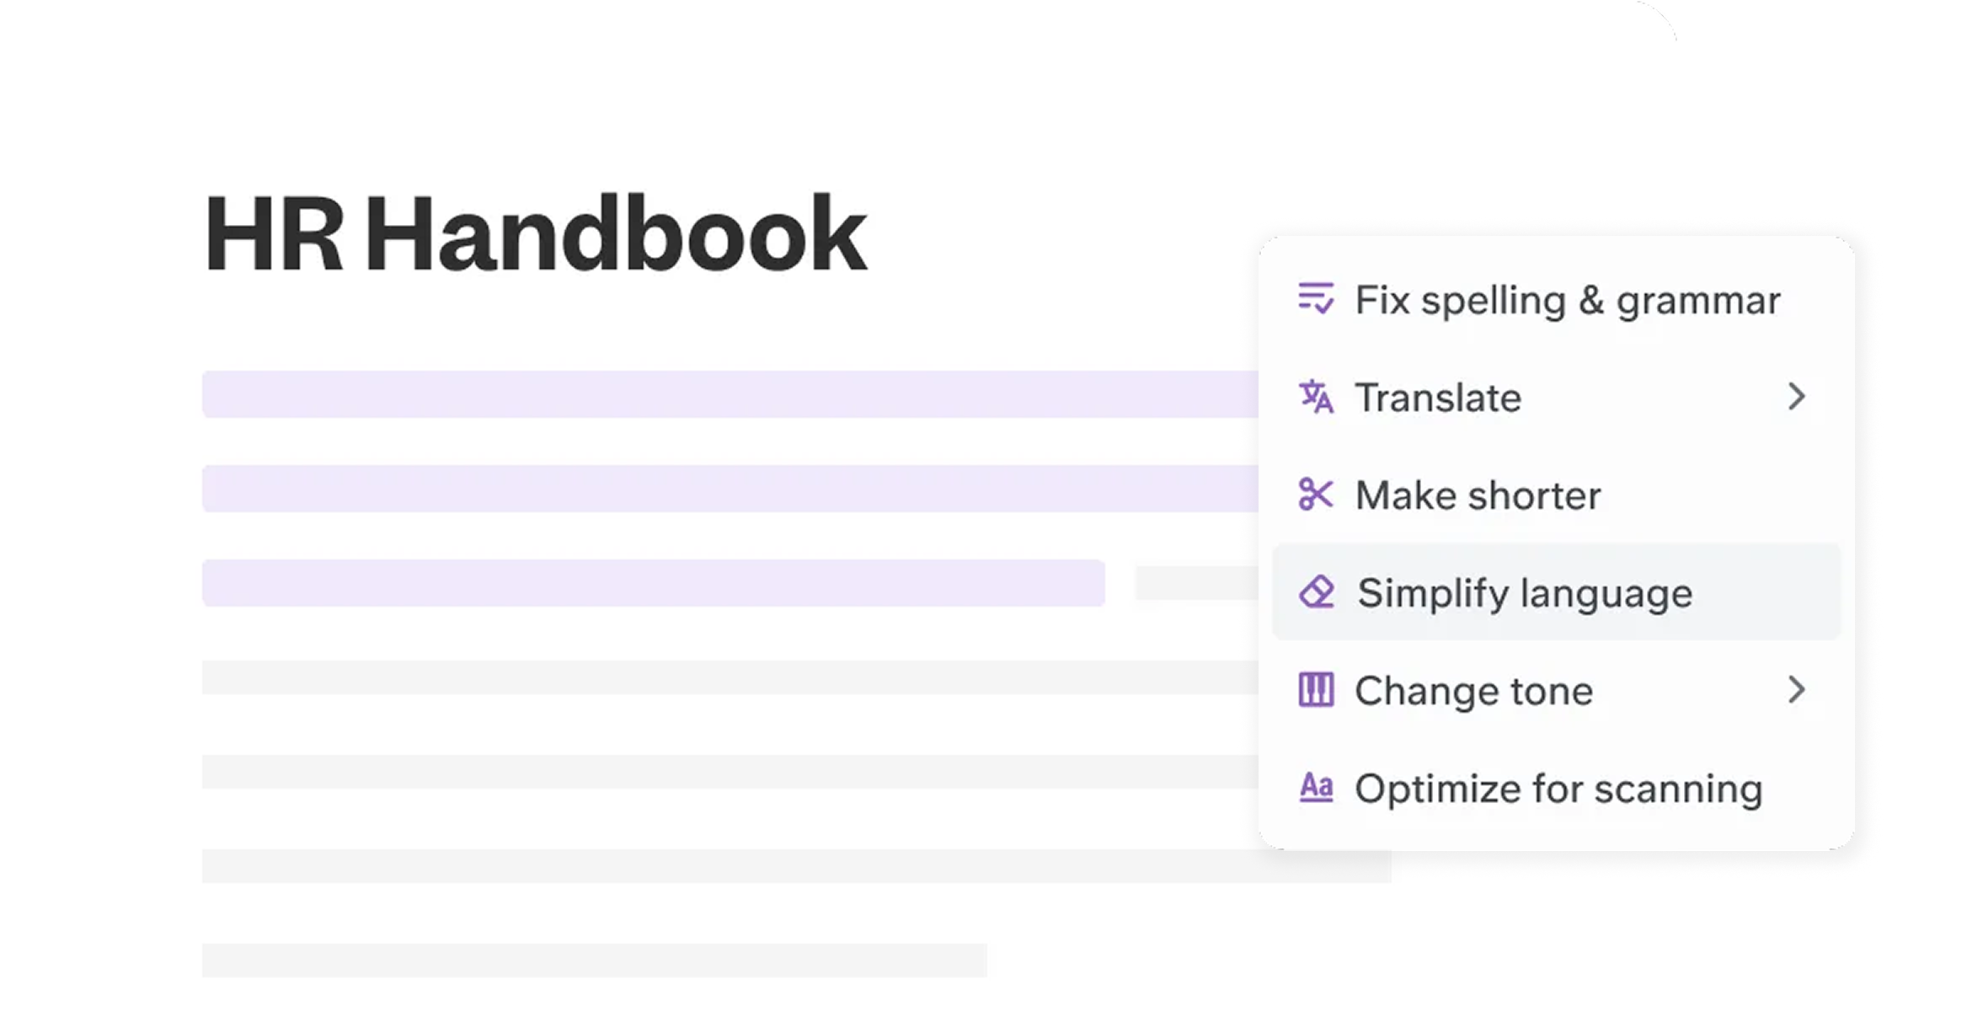Viewport: 1983px width, 1011px height.
Task: Click the first highlighted purple text line
Action: pyautogui.click(x=730, y=394)
